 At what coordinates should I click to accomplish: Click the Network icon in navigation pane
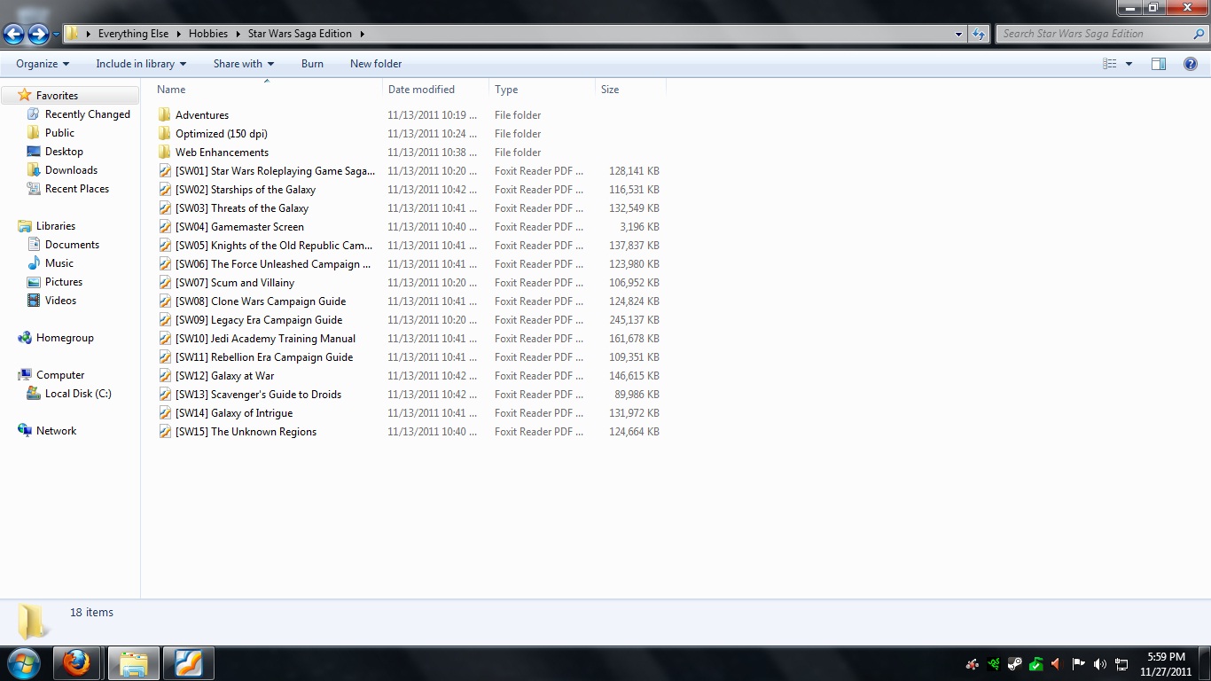click(x=25, y=431)
